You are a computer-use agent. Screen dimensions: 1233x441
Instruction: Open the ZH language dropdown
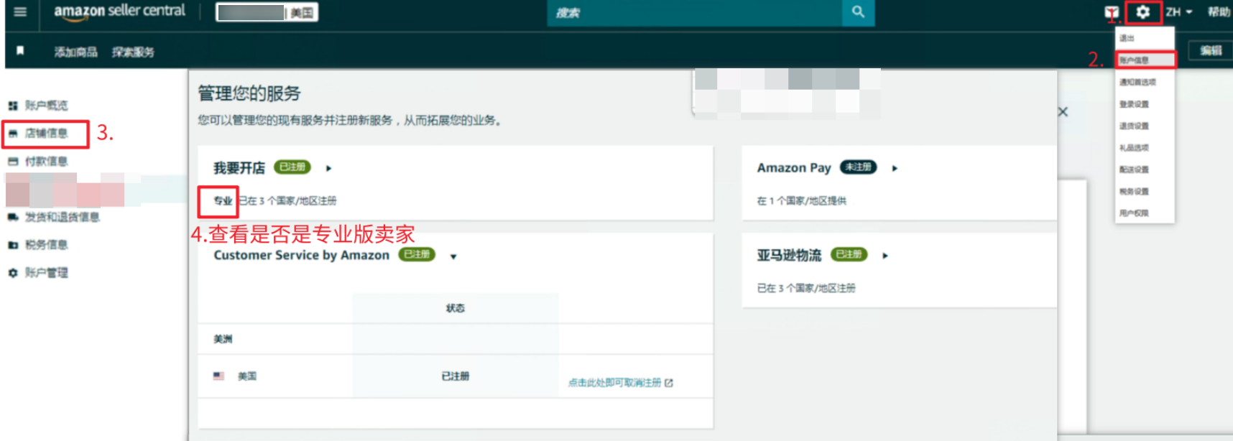tap(1179, 12)
